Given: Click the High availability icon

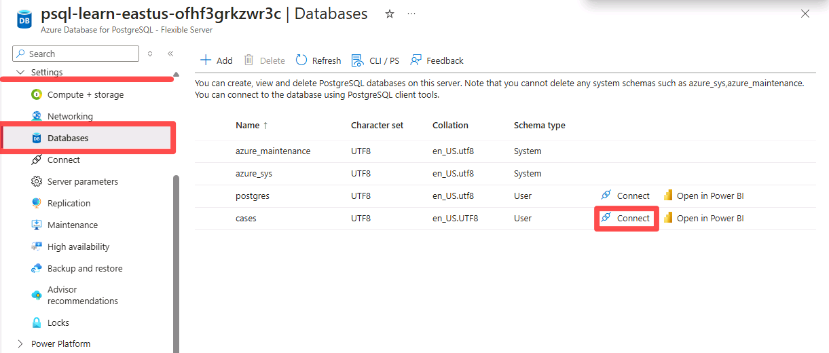Looking at the screenshot, I should pos(37,246).
